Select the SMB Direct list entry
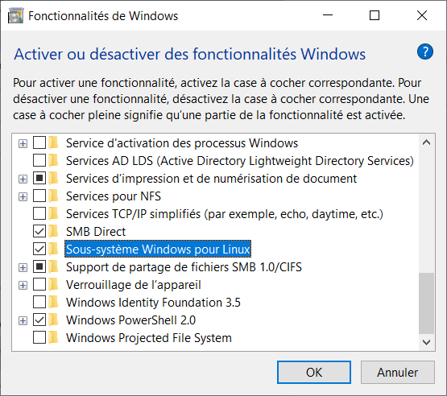Screen dimensions: 447x396 96,232
